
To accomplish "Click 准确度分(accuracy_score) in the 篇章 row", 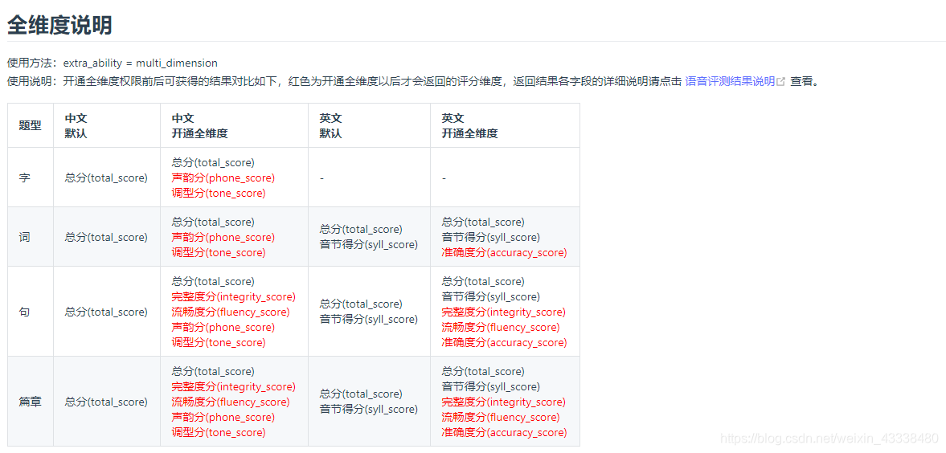I will [505, 432].
